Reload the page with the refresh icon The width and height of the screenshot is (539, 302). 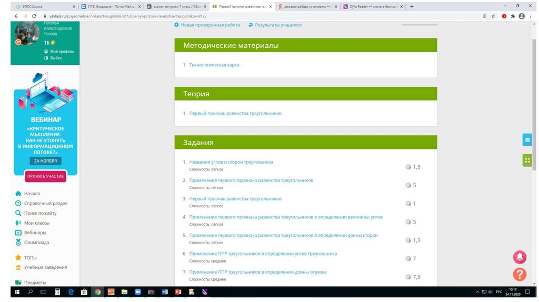pos(34,16)
